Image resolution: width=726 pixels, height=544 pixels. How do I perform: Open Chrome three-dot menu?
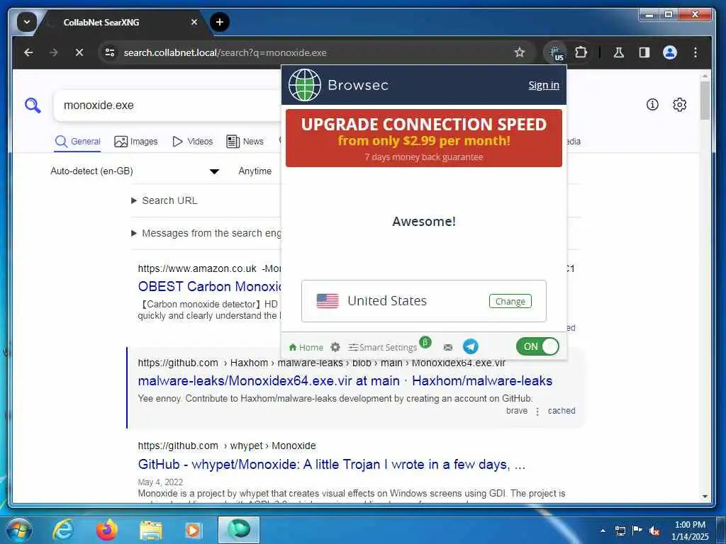[x=695, y=52]
